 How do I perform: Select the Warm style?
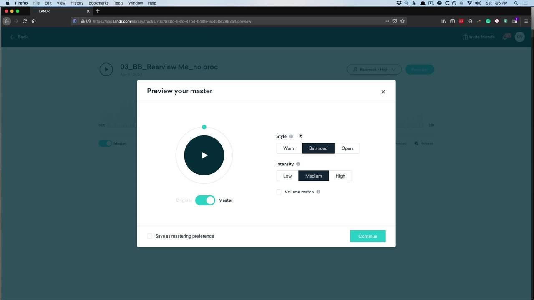(x=289, y=148)
